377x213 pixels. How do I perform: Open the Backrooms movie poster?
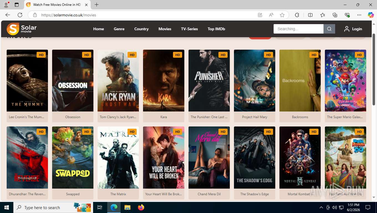pos(300,80)
